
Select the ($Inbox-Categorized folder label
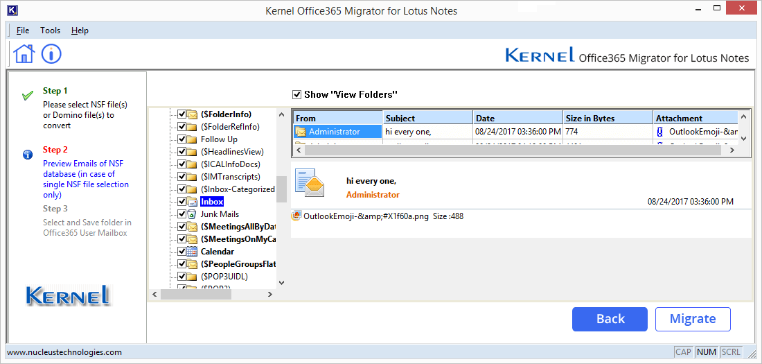pyautogui.click(x=238, y=189)
